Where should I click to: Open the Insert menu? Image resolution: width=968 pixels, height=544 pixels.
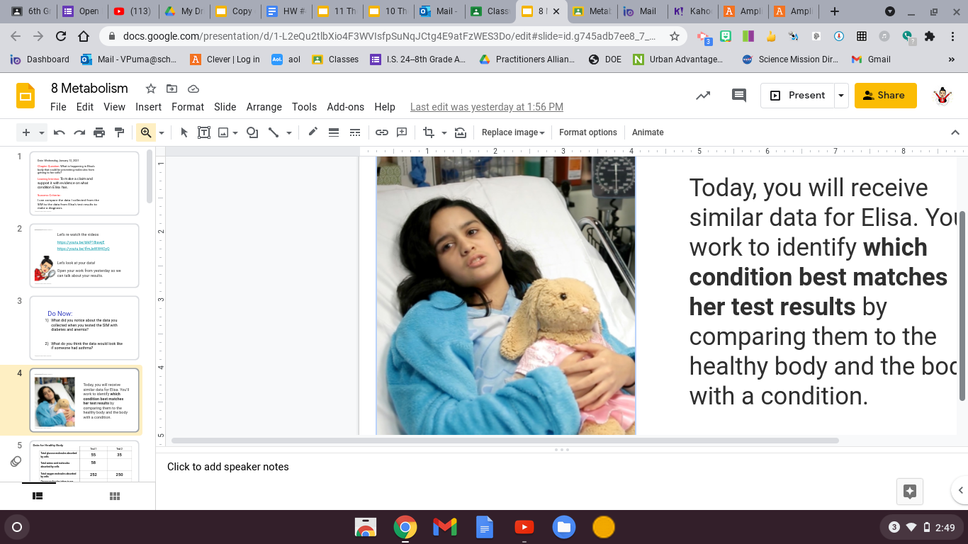[x=148, y=107]
